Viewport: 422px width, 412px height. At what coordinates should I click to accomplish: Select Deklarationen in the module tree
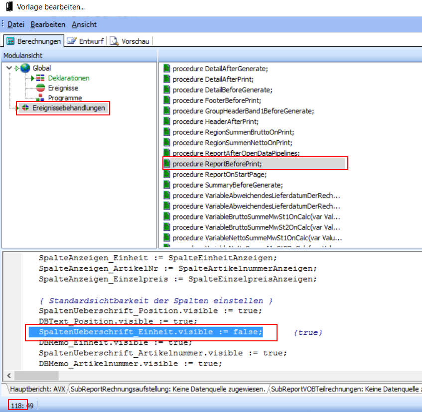click(69, 78)
